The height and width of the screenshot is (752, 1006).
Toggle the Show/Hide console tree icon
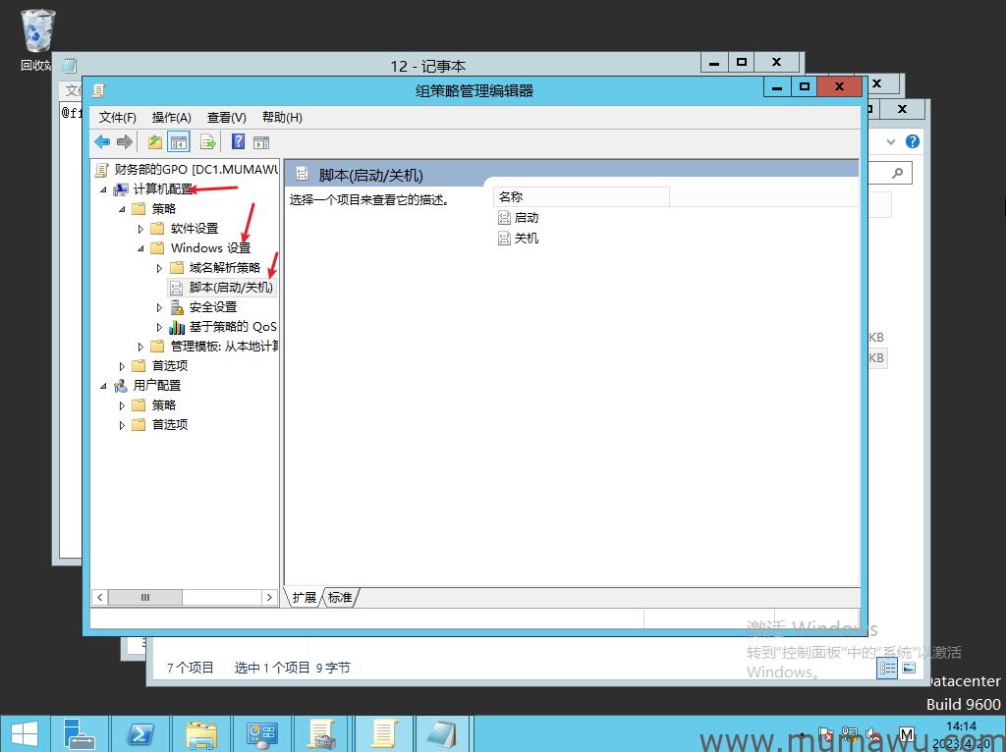click(178, 141)
